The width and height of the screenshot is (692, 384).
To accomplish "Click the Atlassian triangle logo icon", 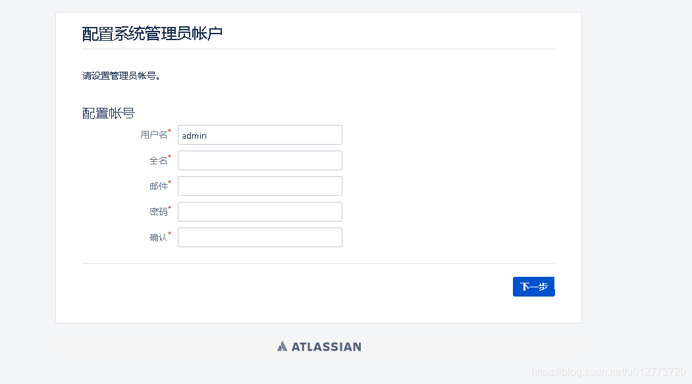I will click(x=281, y=347).
